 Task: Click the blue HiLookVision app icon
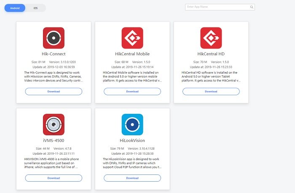coord(132,125)
